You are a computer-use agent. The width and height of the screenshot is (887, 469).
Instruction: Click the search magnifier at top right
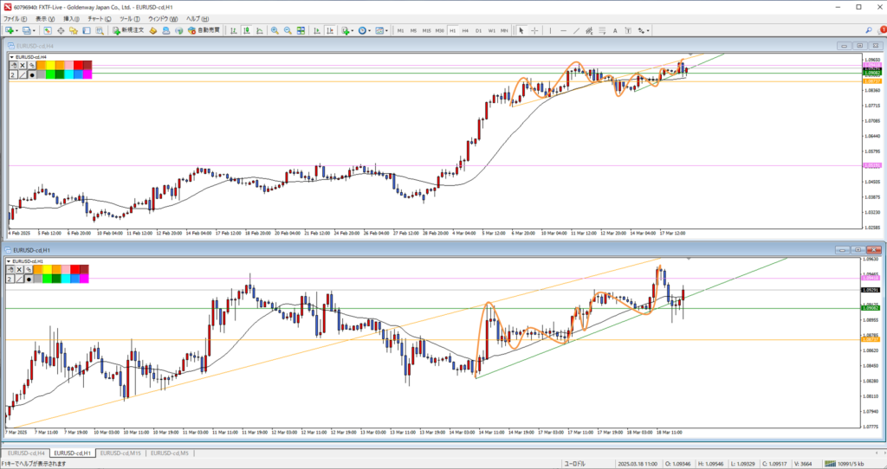(x=870, y=29)
